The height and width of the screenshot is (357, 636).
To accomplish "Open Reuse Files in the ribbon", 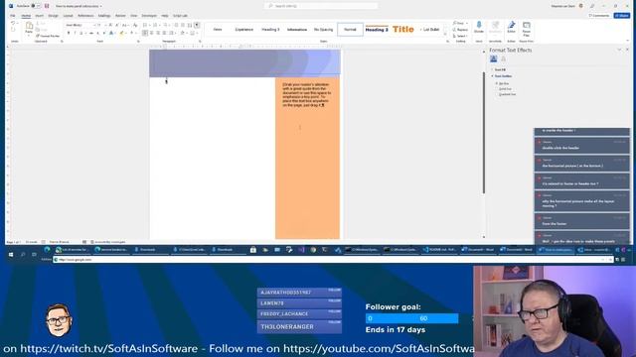I will (x=526, y=29).
